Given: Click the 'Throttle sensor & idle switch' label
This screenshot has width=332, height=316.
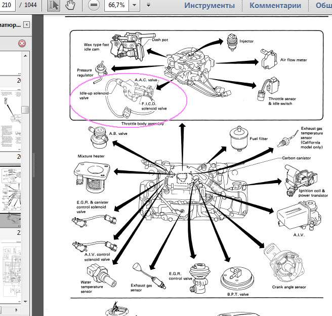Looking at the screenshot, I should pyautogui.click(x=282, y=101).
